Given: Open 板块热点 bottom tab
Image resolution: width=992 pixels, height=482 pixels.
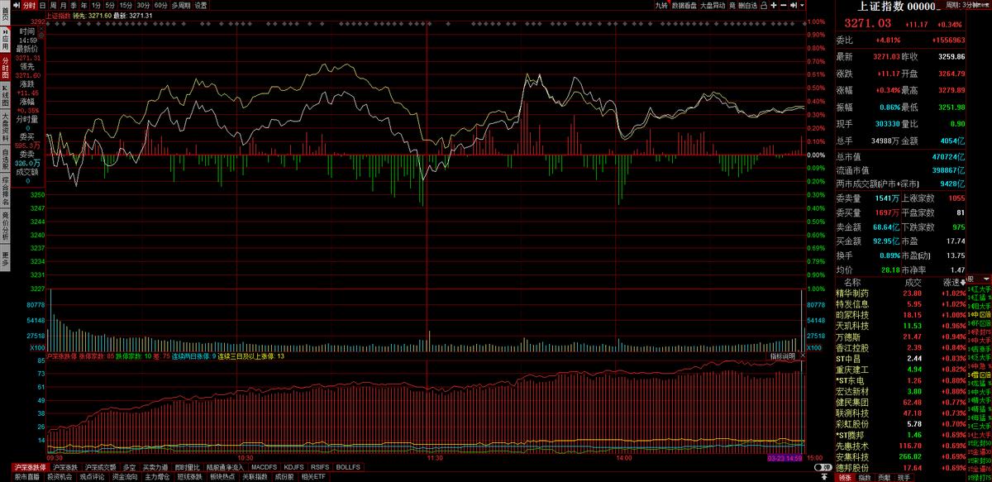Looking at the screenshot, I should 222,477.
